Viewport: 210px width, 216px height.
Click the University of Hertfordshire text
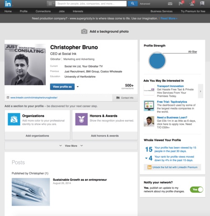click(80, 76)
